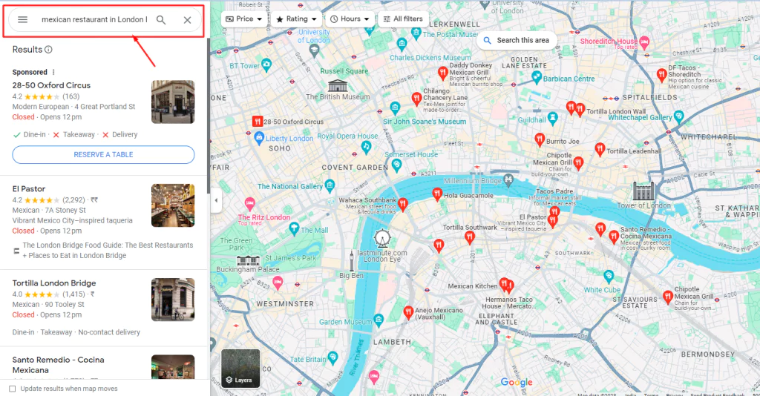Click the Tortilla Leadenhall map pin
The height and width of the screenshot is (396, 760).
pyautogui.click(x=600, y=150)
